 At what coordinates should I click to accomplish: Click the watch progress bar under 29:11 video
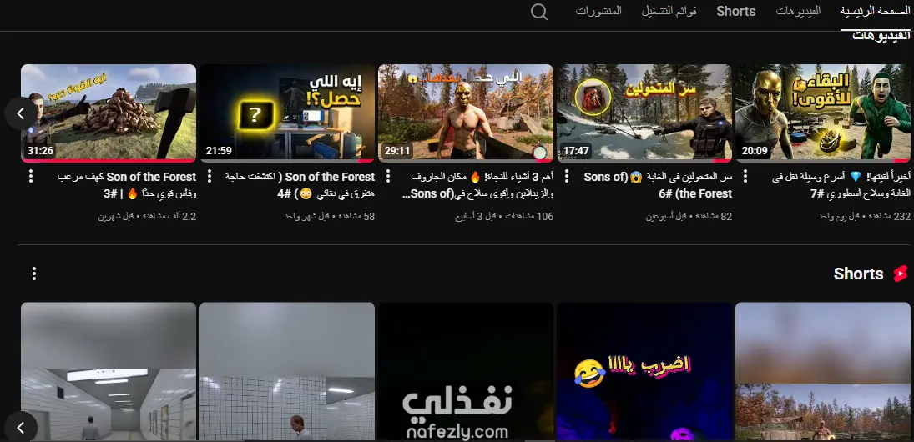[466, 160]
